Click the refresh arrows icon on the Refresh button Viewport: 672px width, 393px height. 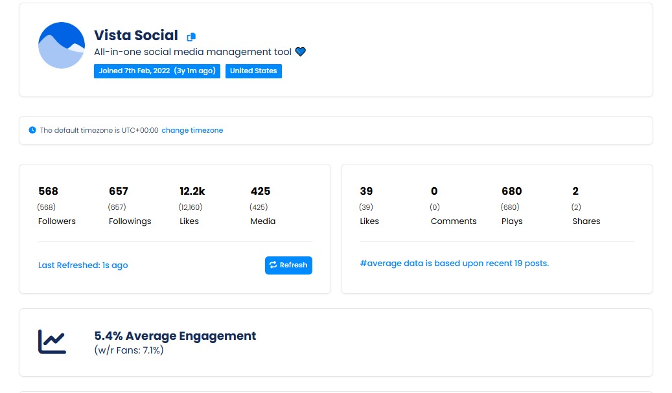pos(273,265)
